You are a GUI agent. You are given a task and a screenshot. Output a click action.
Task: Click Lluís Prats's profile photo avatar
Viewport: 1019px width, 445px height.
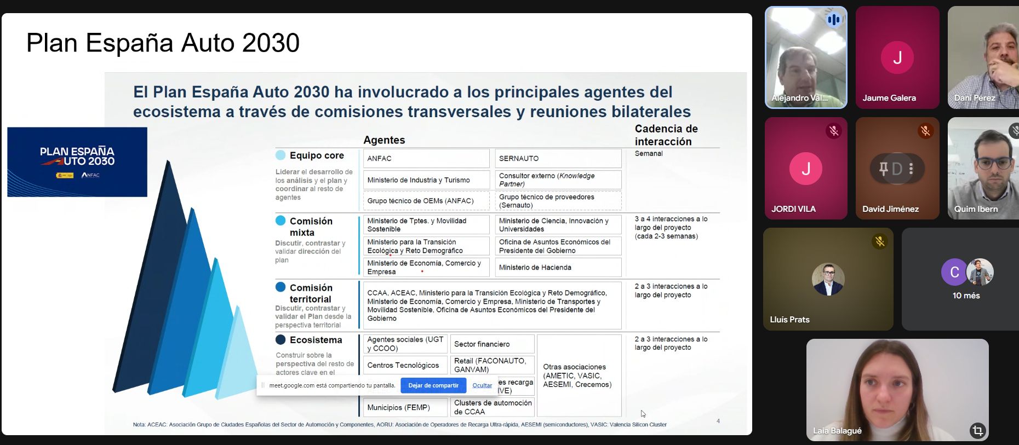828,279
